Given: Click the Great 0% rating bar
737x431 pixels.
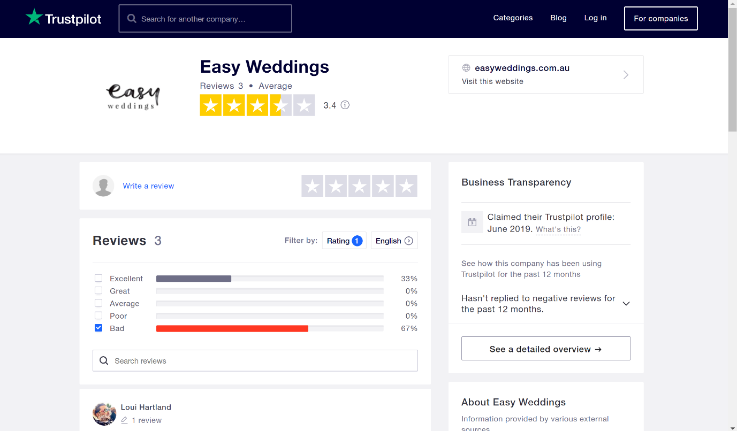Looking at the screenshot, I should pyautogui.click(x=270, y=291).
